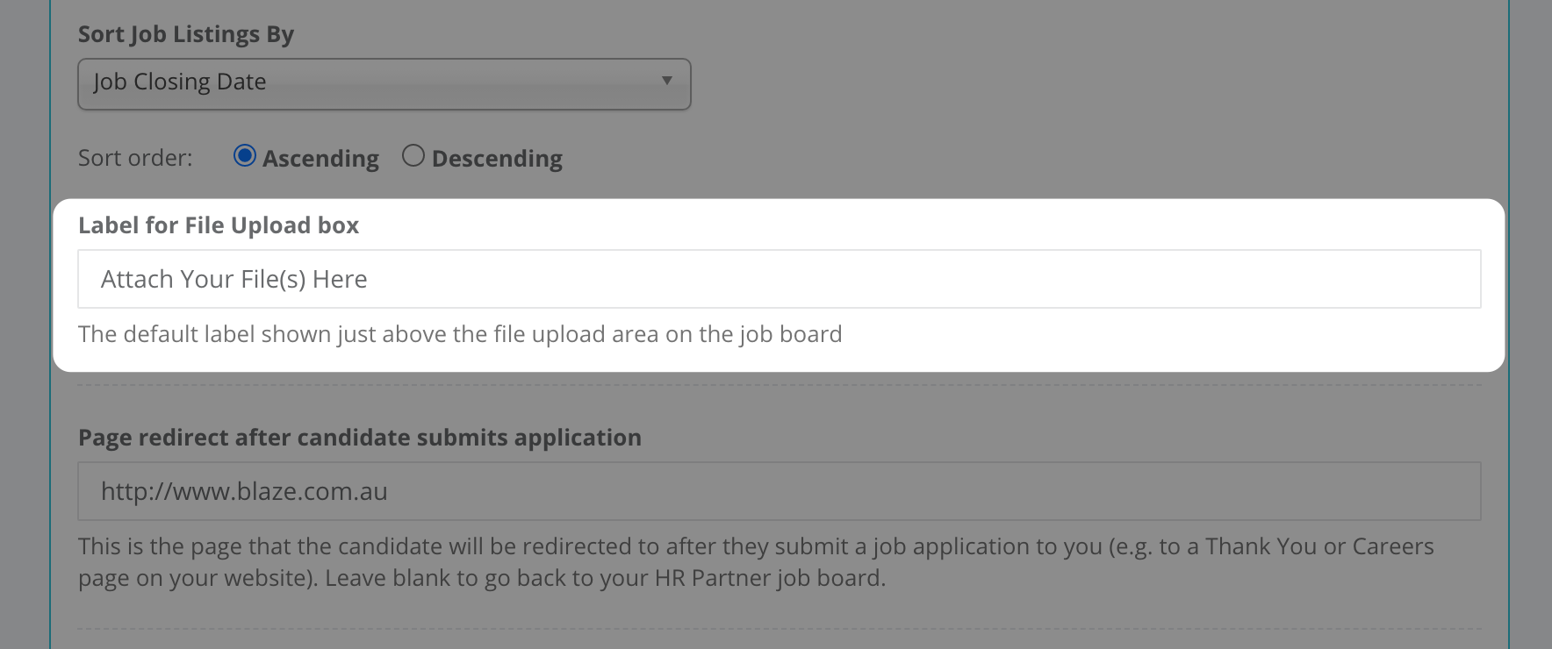Click the "Label for File Upload box" heading
Screen dimensions: 1552x649
pos(219,225)
